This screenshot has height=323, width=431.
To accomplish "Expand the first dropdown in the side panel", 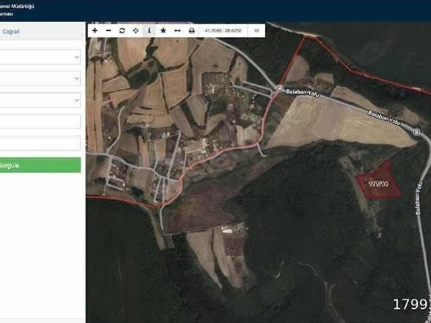I will pyautogui.click(x=40, y=57).
